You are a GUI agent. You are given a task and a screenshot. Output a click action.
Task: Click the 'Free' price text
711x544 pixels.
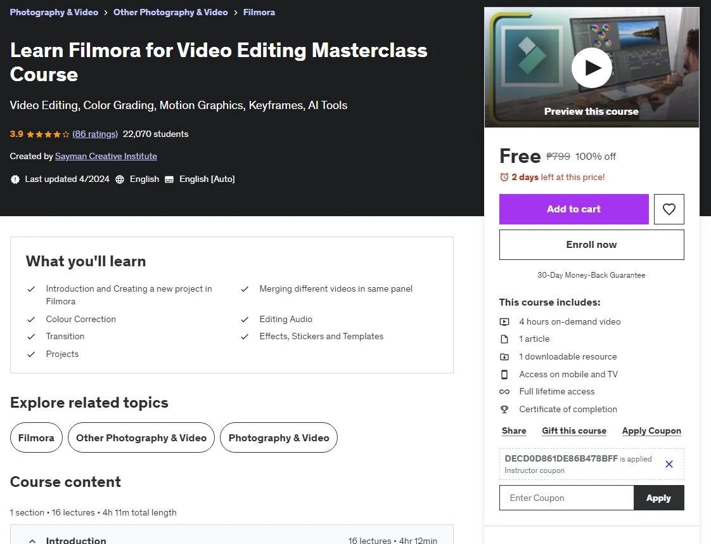click(520, 156)
